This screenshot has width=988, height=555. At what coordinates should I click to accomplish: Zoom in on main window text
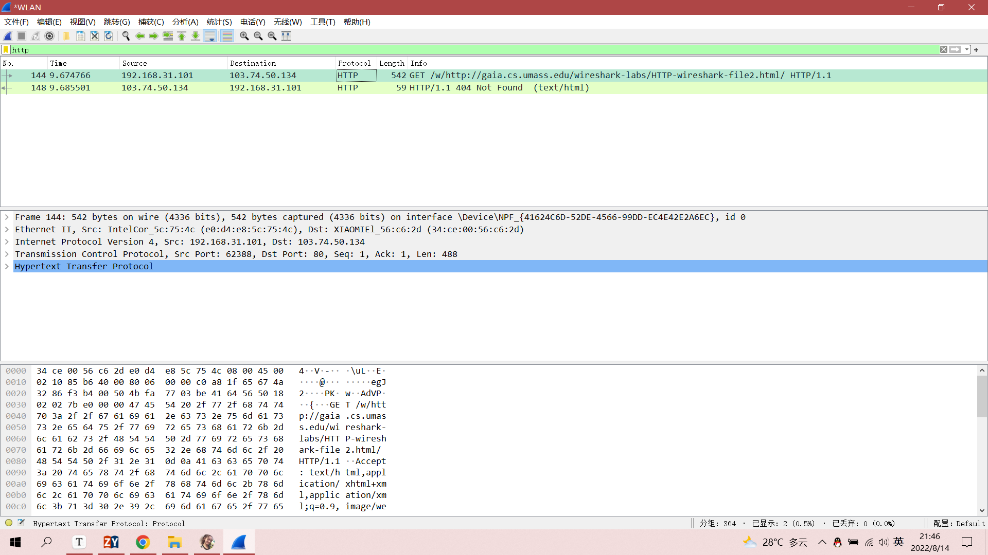click(244, 36)
